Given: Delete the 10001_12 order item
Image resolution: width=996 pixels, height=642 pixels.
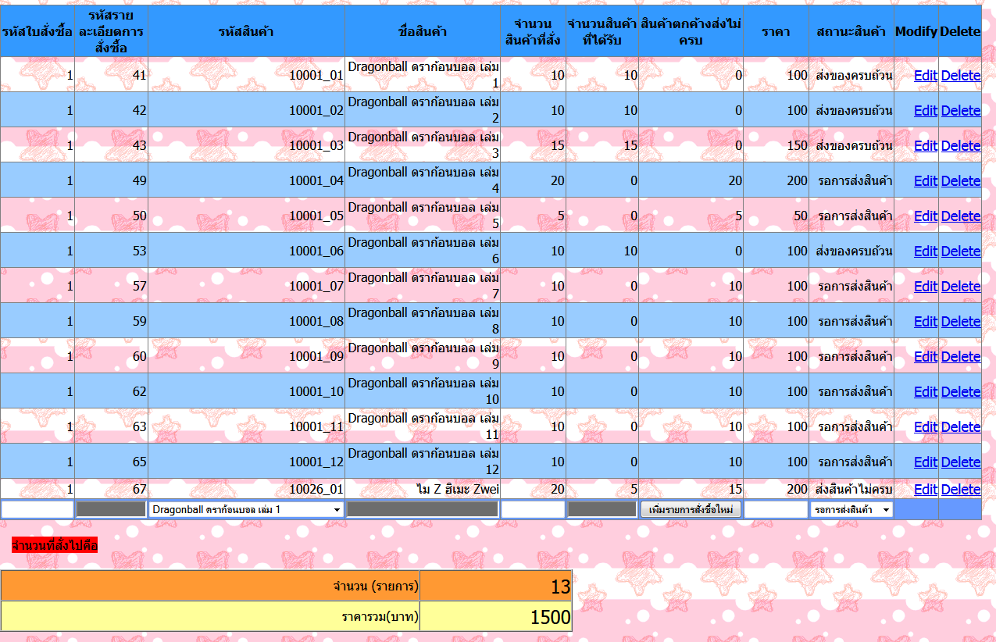Looking at the screenshot, I should tap(961, 462).
